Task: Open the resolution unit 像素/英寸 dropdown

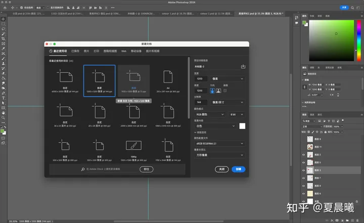Action: tap(227, 102)
